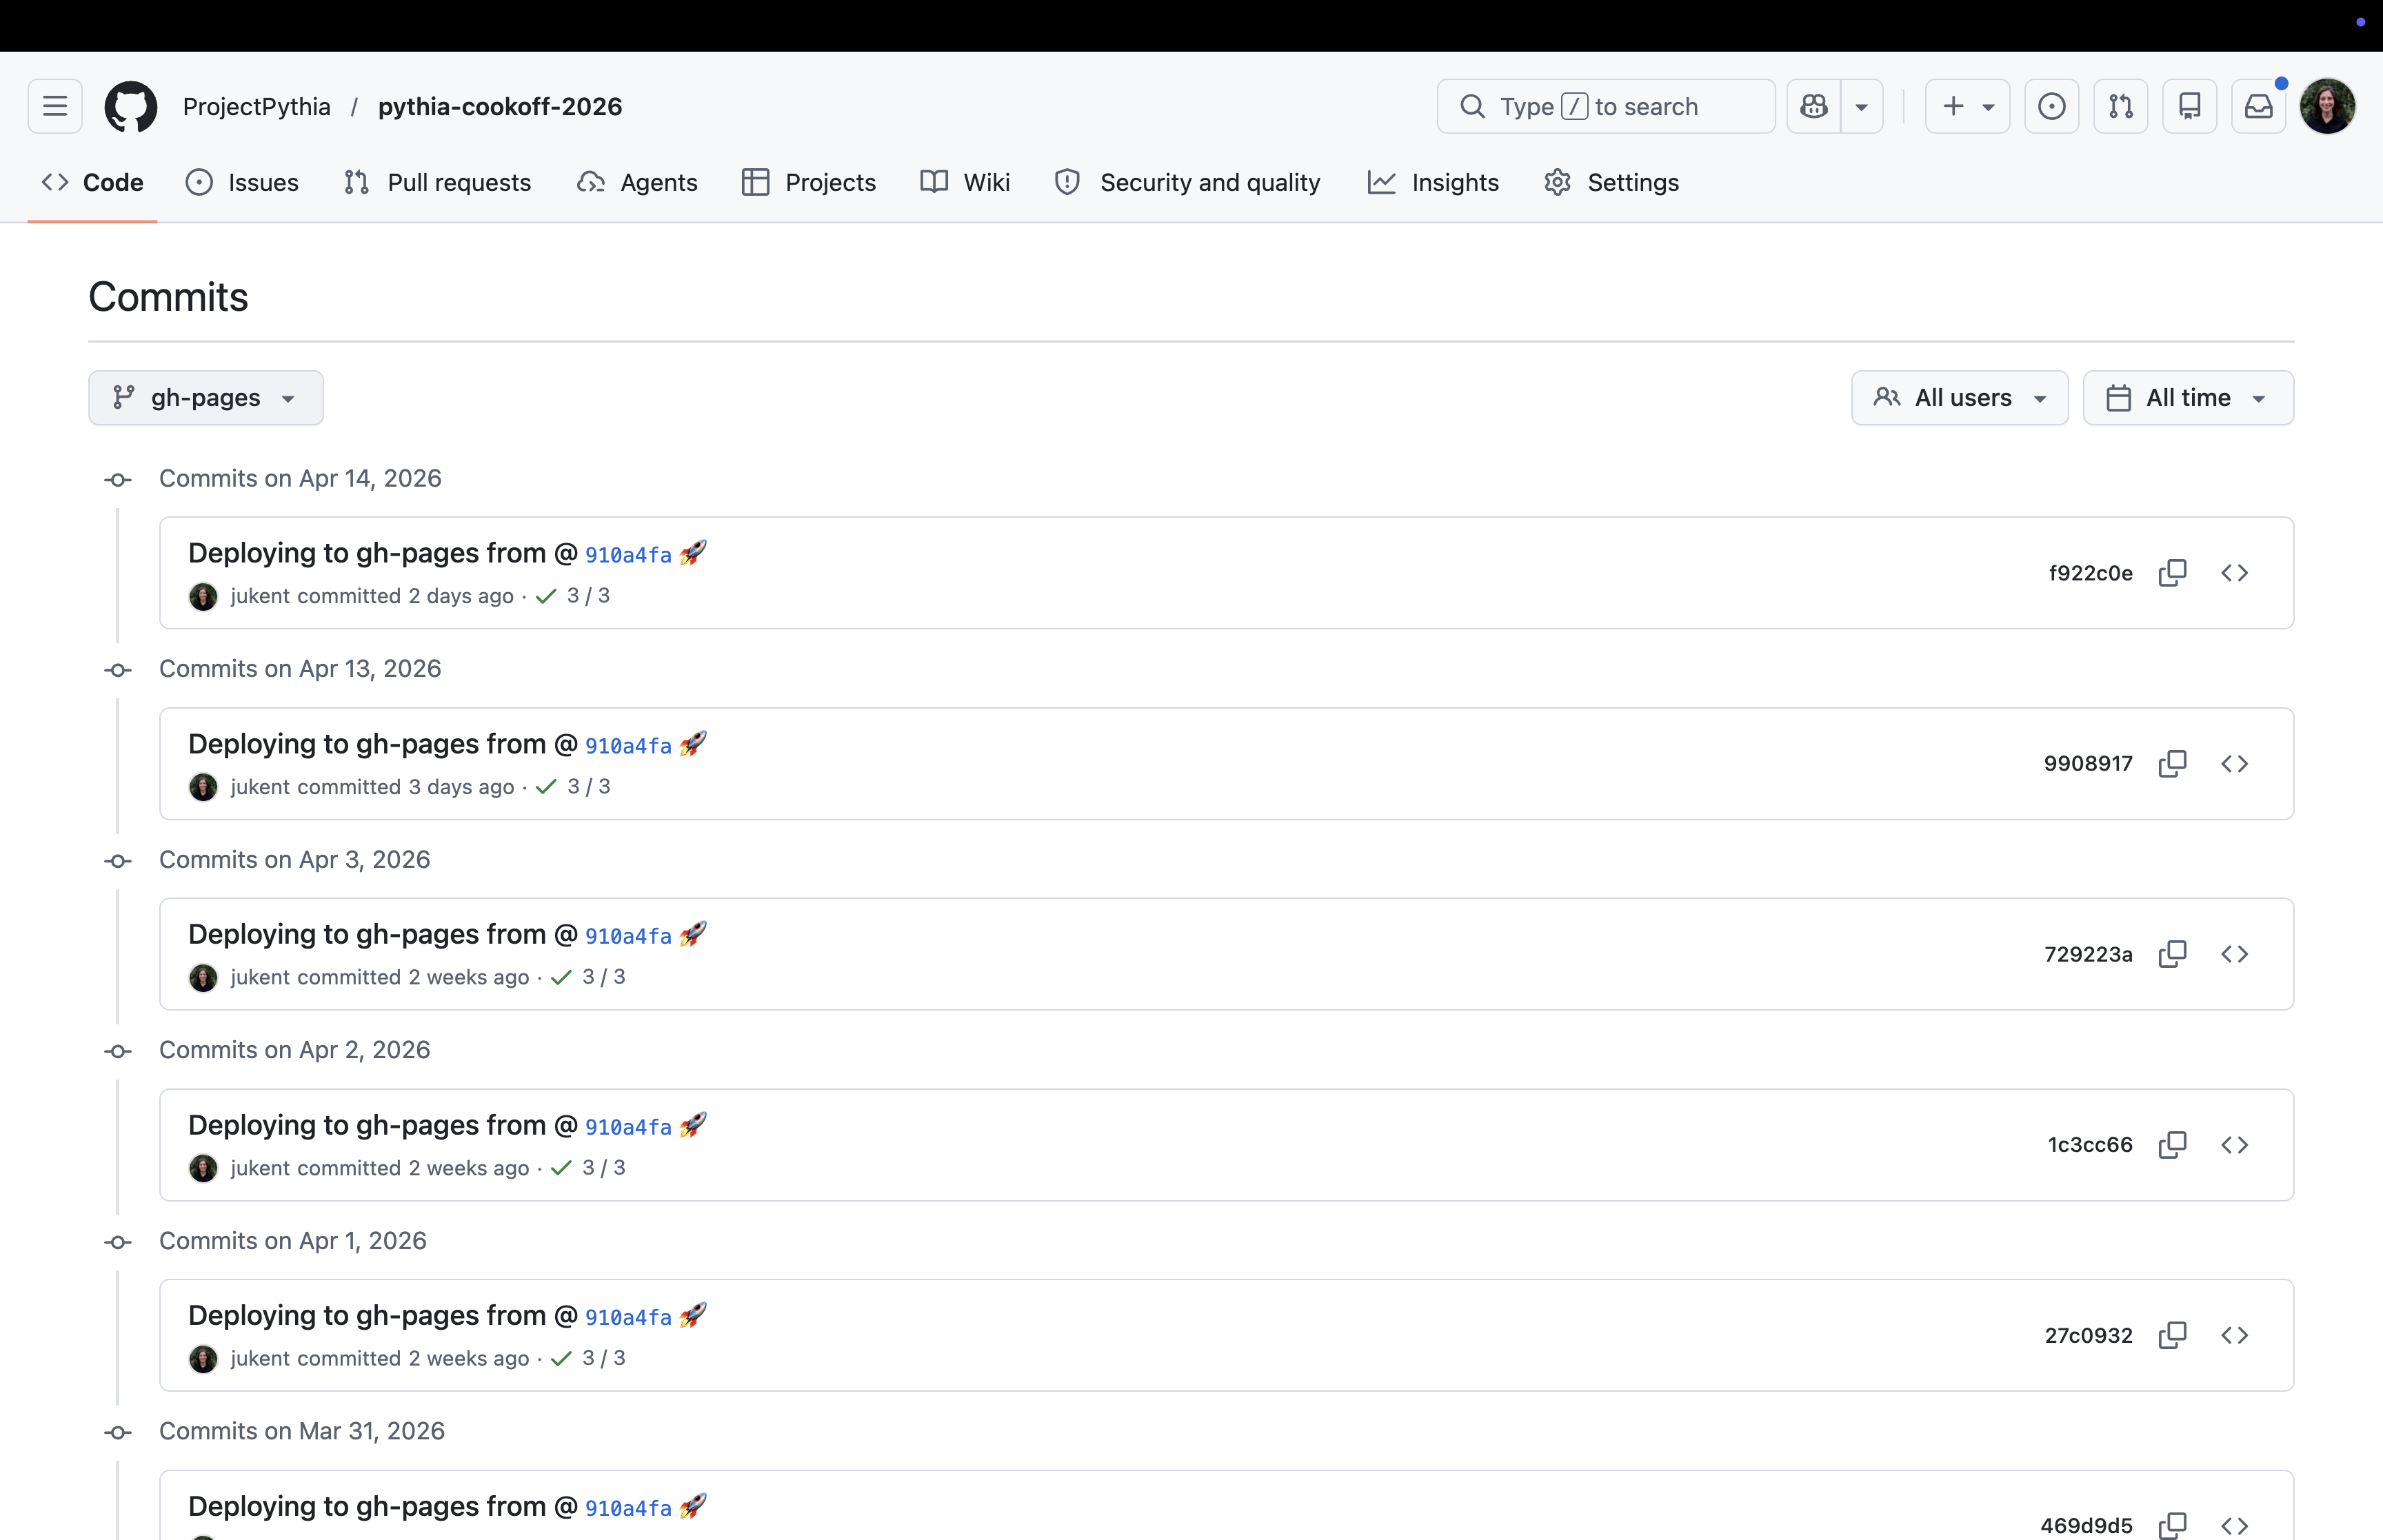Switch to the Wiki tab
Viewport: 2383px width, 1540px height.
965,182
